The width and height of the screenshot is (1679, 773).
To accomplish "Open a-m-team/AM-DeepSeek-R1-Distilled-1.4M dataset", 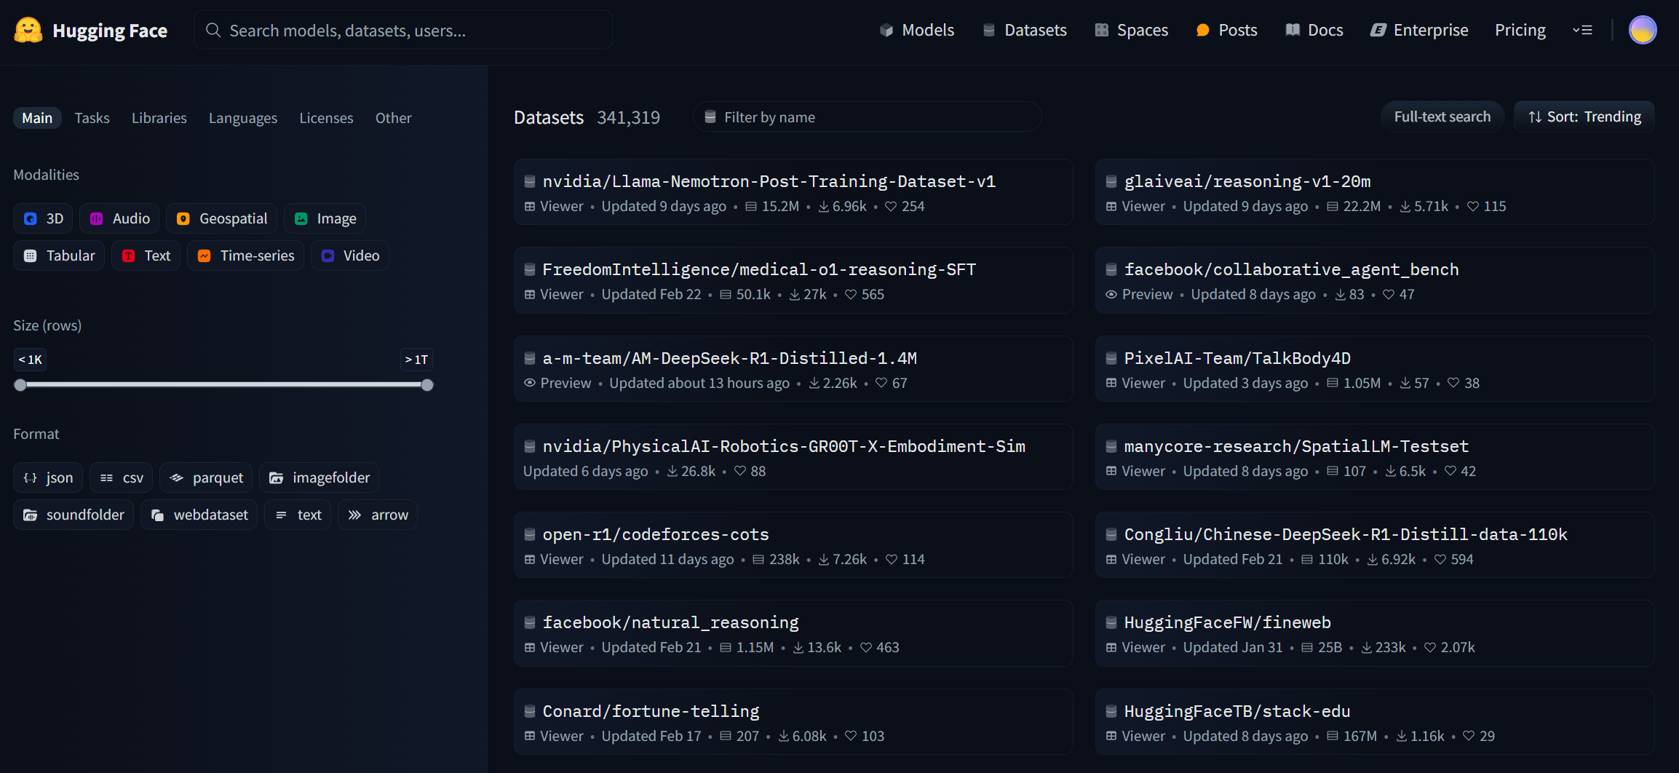I will tap(793, 369).
